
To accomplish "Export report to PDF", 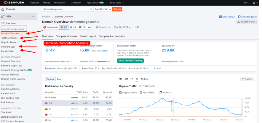I will (x=246, y=22).
